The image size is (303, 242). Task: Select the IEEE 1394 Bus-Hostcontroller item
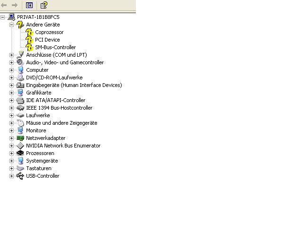point(59,108)
